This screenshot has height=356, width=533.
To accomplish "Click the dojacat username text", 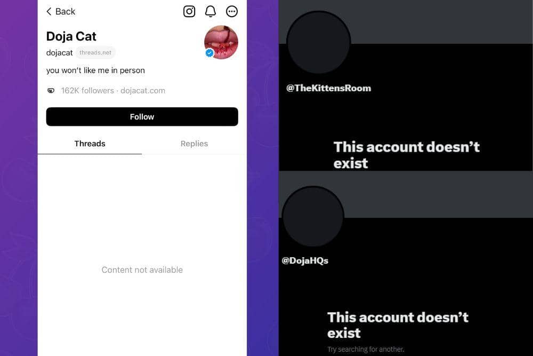I will coord(59,53).
